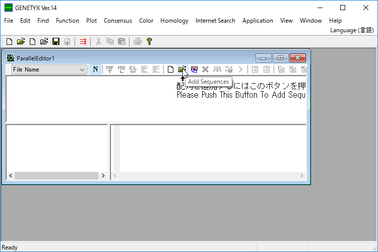
Task: Open help via yellow question mark icon
Action: pos(149,41)
